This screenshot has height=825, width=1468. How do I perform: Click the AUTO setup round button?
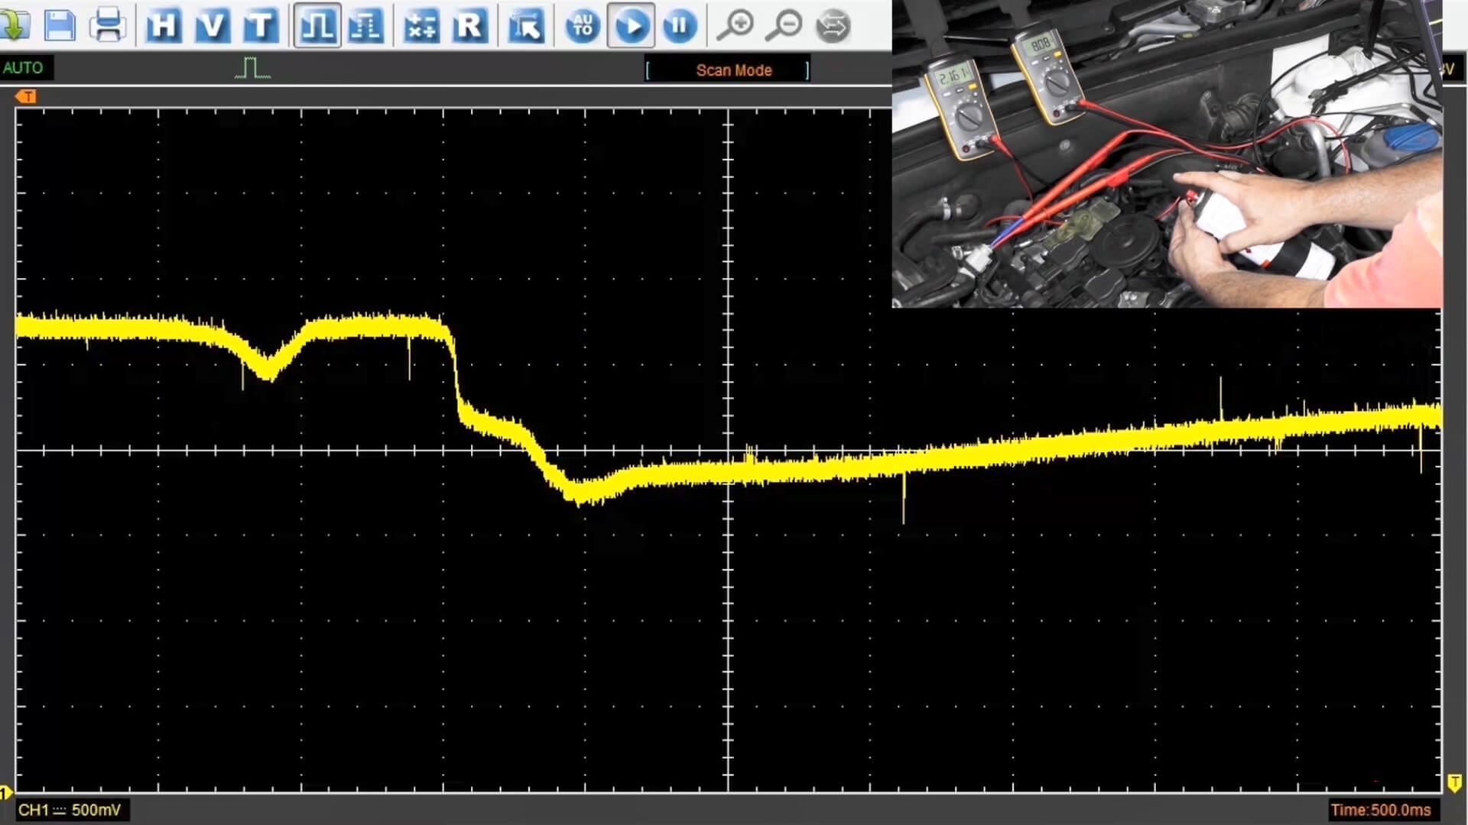click(583, 26)
